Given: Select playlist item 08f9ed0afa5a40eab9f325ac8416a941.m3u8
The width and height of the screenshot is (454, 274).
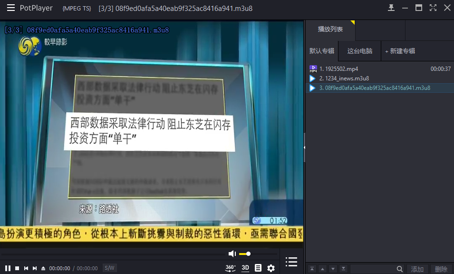Looking at the screenshot, I should point(380,88).
